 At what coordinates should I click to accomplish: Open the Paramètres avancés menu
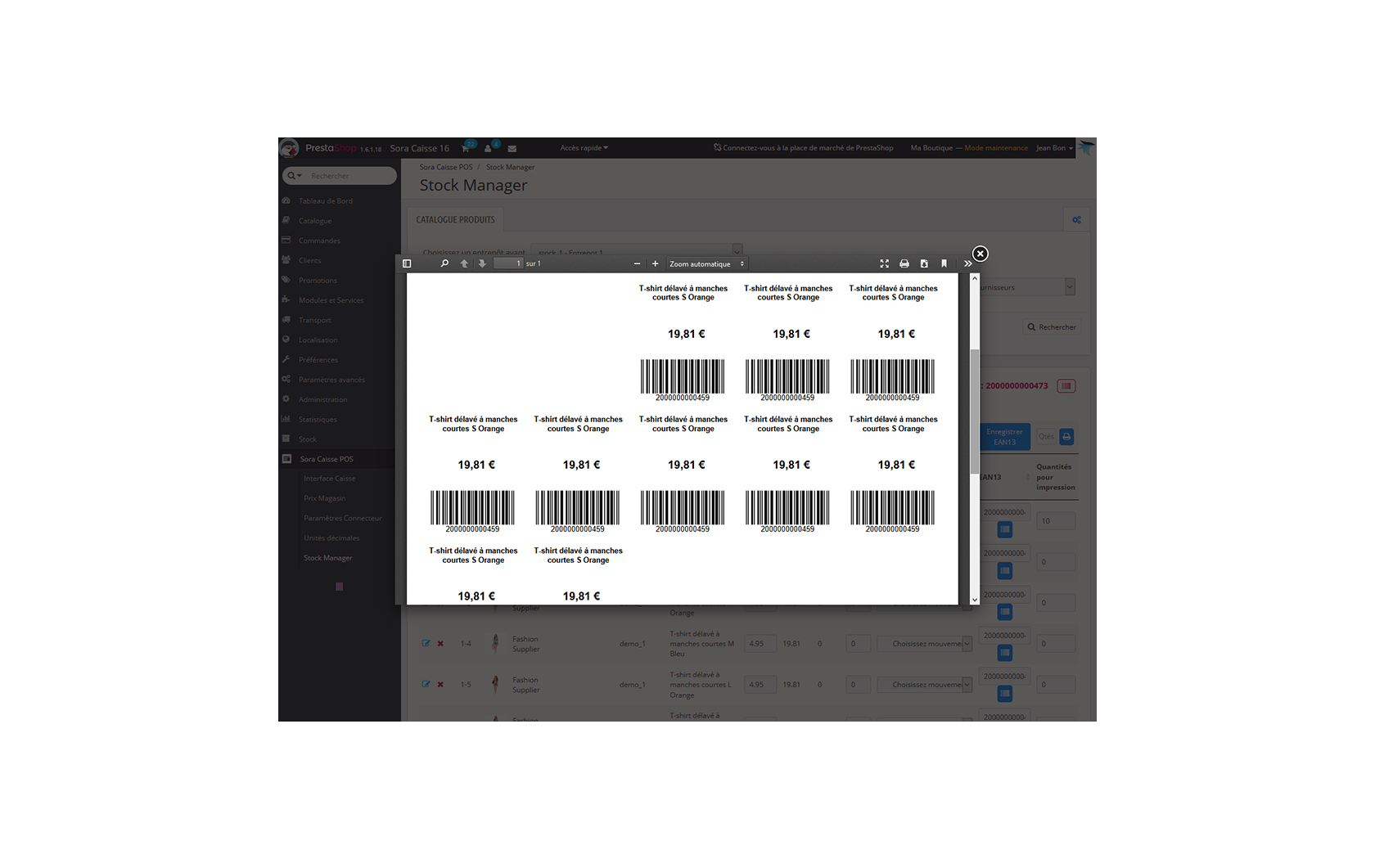[331, 380]
